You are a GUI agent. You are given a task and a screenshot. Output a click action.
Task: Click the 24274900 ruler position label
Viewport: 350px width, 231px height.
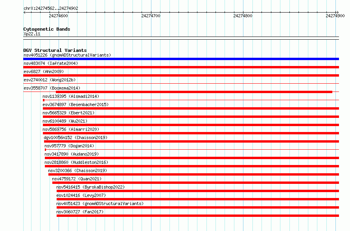point(335,16)
